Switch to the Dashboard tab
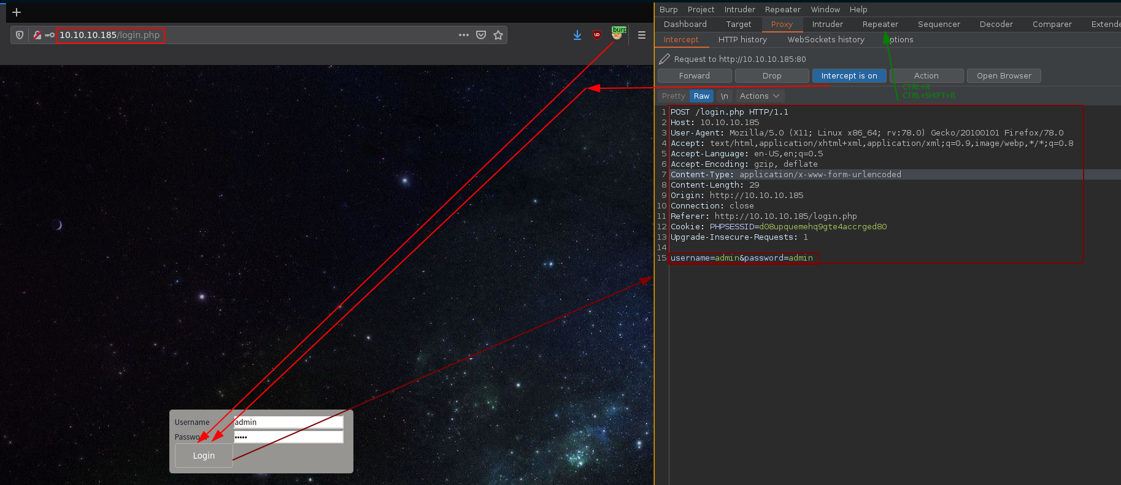 pyautogui.click(x=685, y=24)
